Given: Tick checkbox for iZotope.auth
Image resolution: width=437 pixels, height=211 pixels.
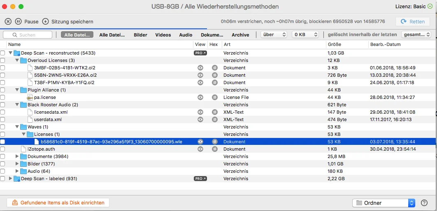Looking at the screenshot, I should (2, 149).
